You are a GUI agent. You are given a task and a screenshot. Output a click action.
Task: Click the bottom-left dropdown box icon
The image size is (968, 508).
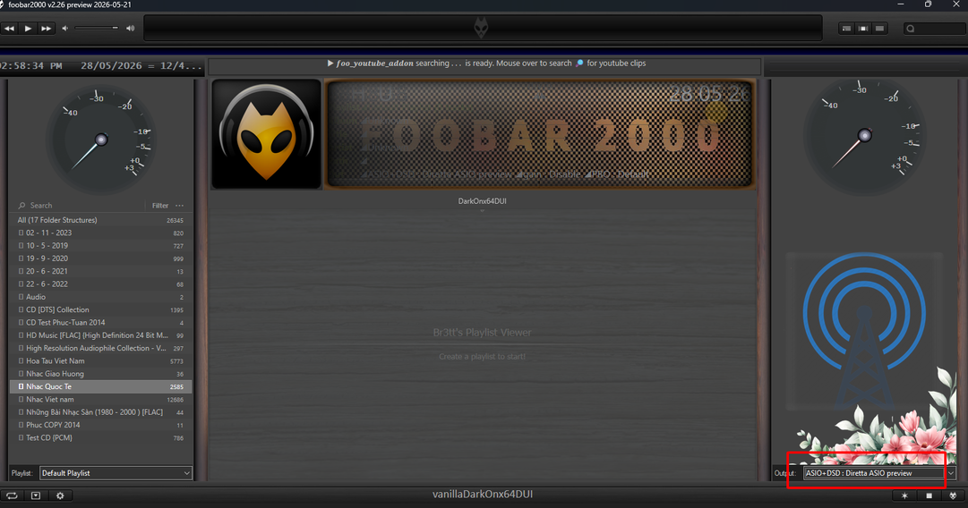coord(36,495)
